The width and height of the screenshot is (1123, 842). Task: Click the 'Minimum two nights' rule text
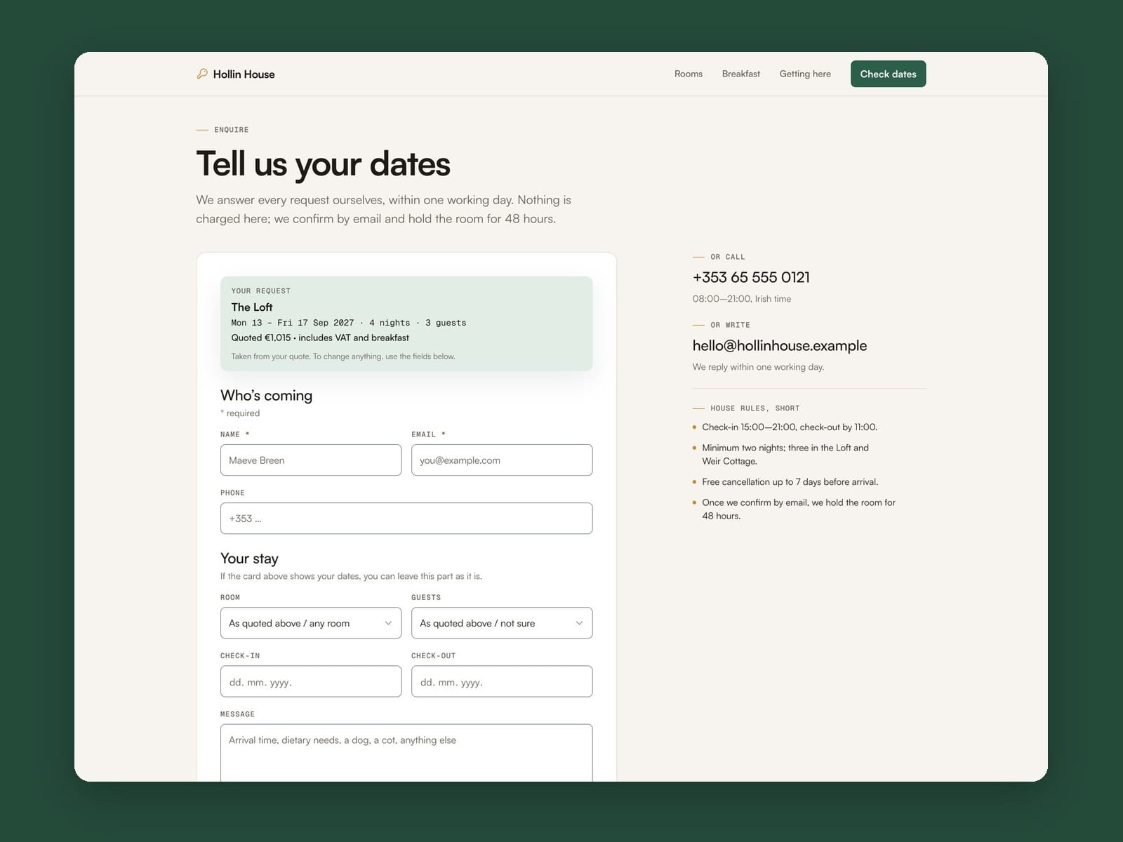coord(785,455)
